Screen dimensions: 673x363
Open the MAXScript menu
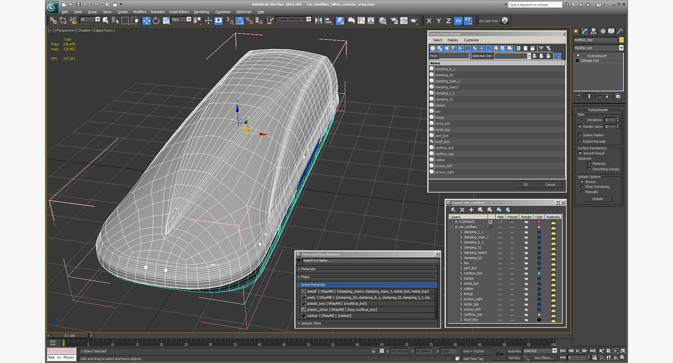click(x=244, y=12)
